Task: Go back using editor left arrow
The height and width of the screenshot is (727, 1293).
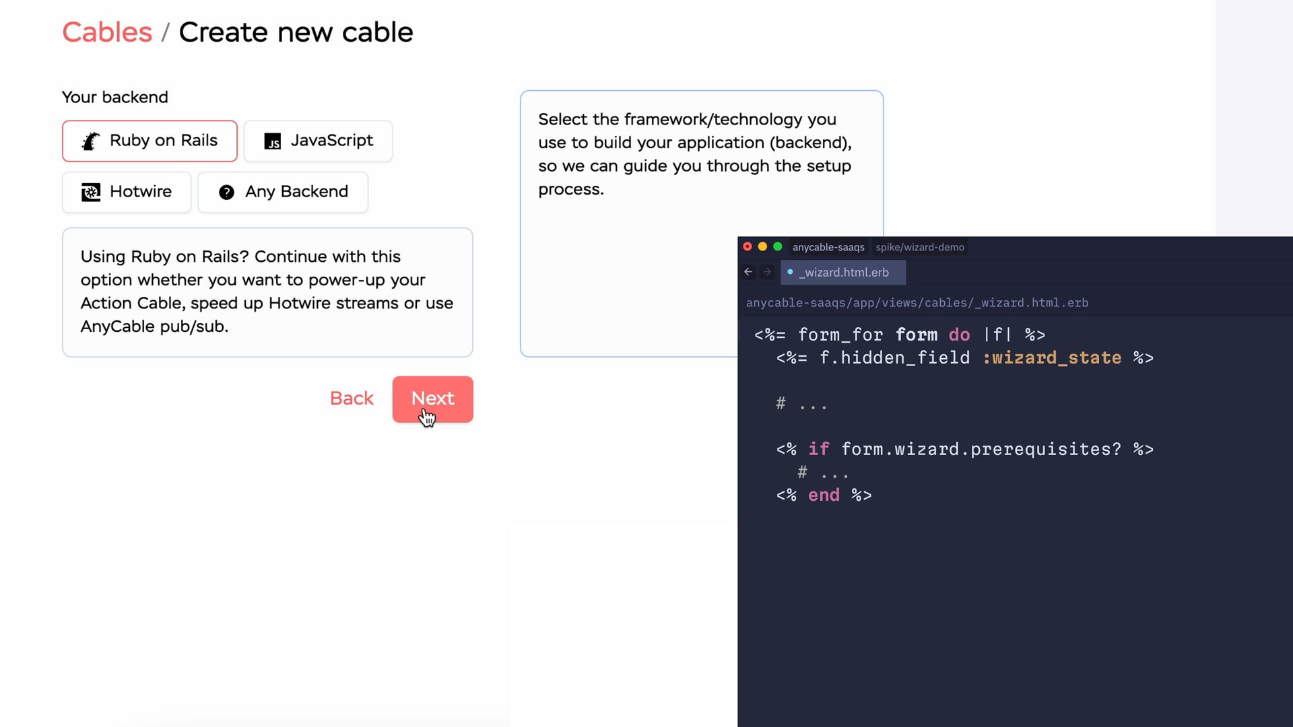Action: (x=748, y=272)
